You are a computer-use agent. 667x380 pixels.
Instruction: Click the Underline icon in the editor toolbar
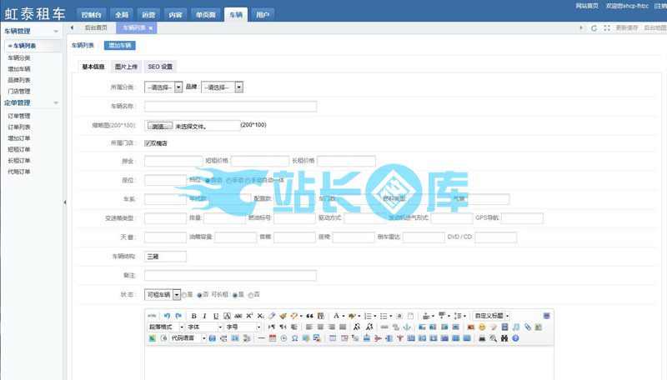215,316
